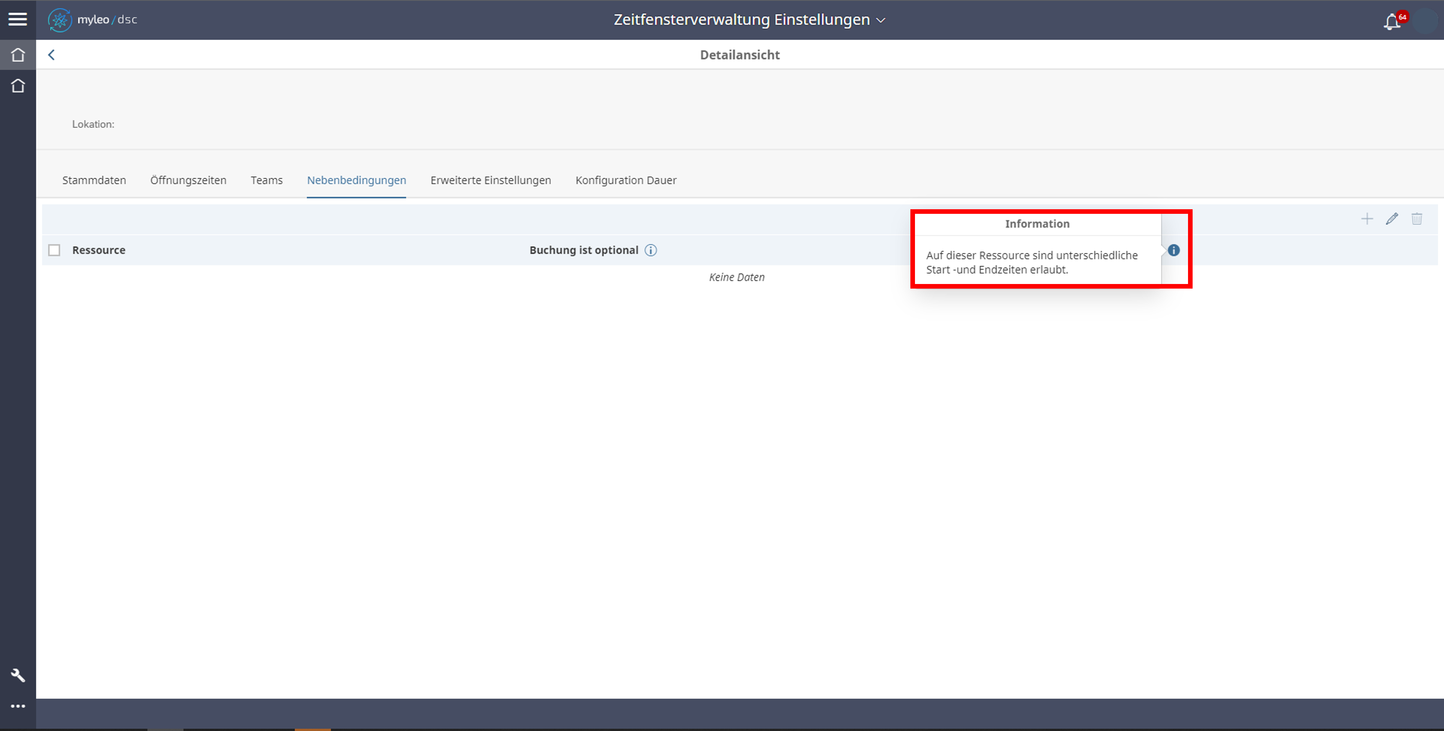Image resolution: width=1444 pixels, height=731 pixels.
Task: Click the trash delete icon
Action: pos(1416,218)
